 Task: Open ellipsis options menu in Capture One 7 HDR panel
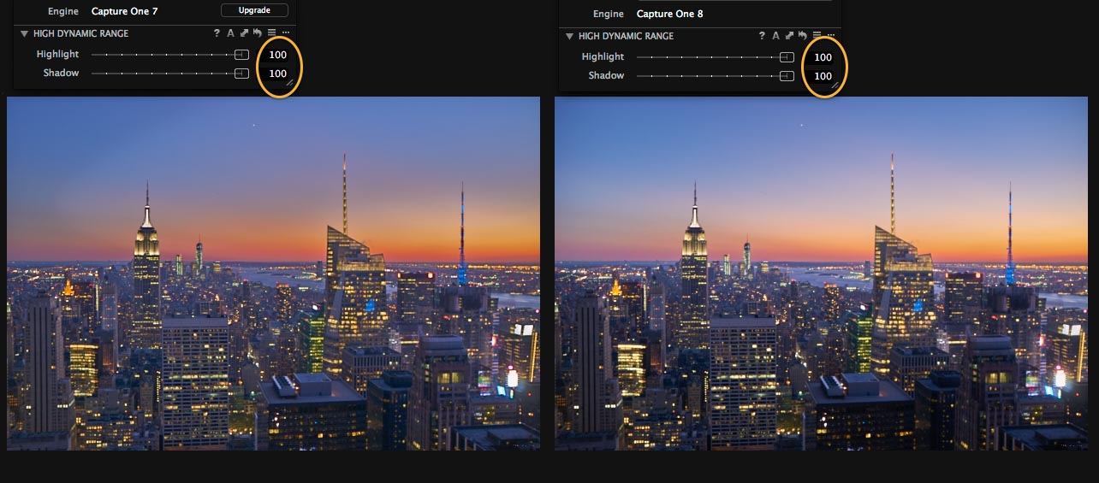(x=285, y=33)
